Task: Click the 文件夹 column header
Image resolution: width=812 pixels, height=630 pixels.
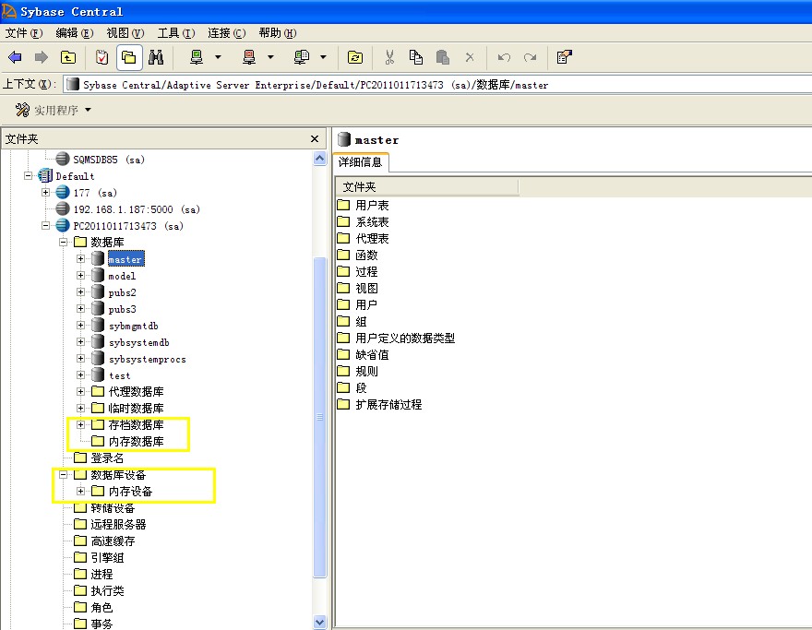Action: coord(426,187)
